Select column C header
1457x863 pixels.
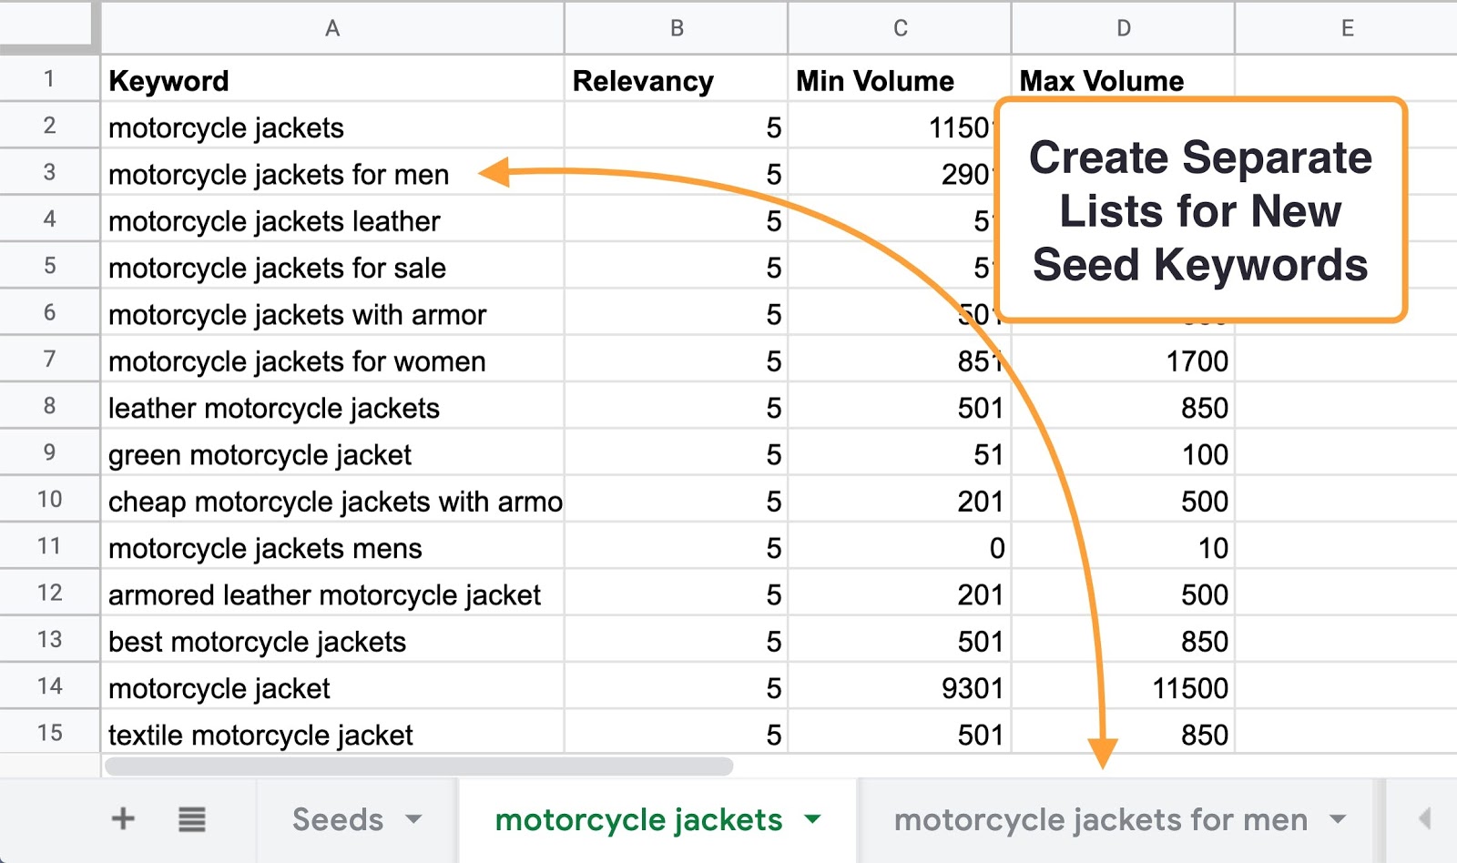point(900,28)
